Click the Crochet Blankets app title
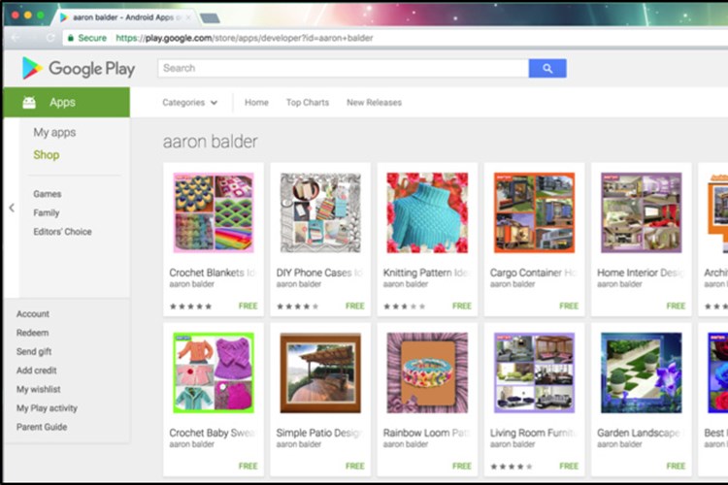This screenshot has height=485, width=728. tap(213, 273)
